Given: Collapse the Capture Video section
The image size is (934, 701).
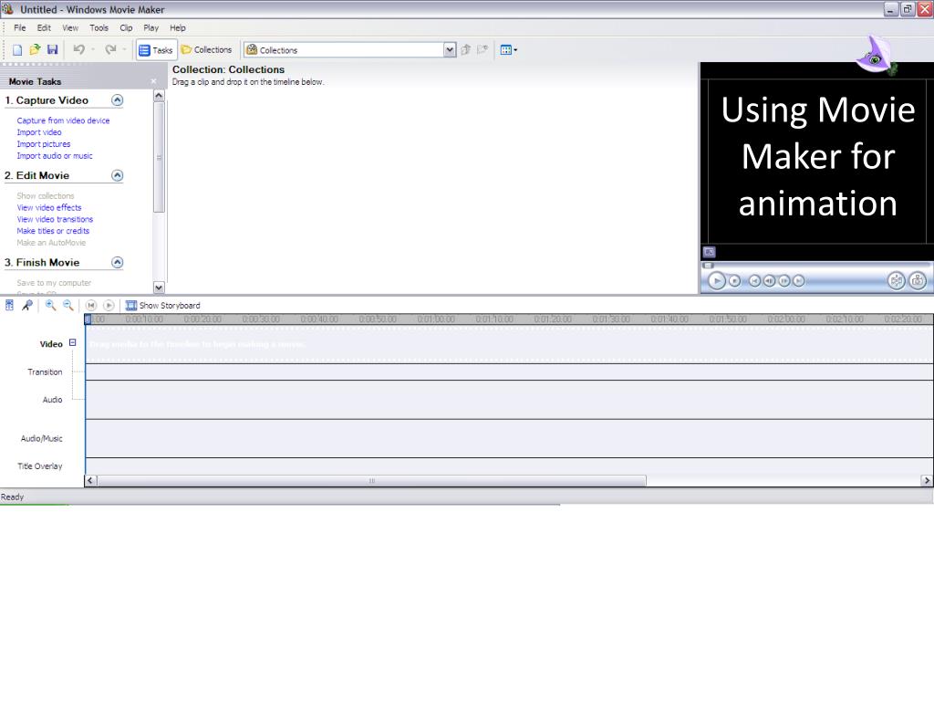Looking at the screenshot, I should 118,100.
